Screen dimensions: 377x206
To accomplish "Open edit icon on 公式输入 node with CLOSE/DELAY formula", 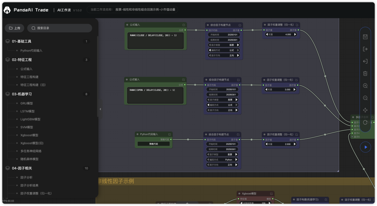I will pos(184,25).
